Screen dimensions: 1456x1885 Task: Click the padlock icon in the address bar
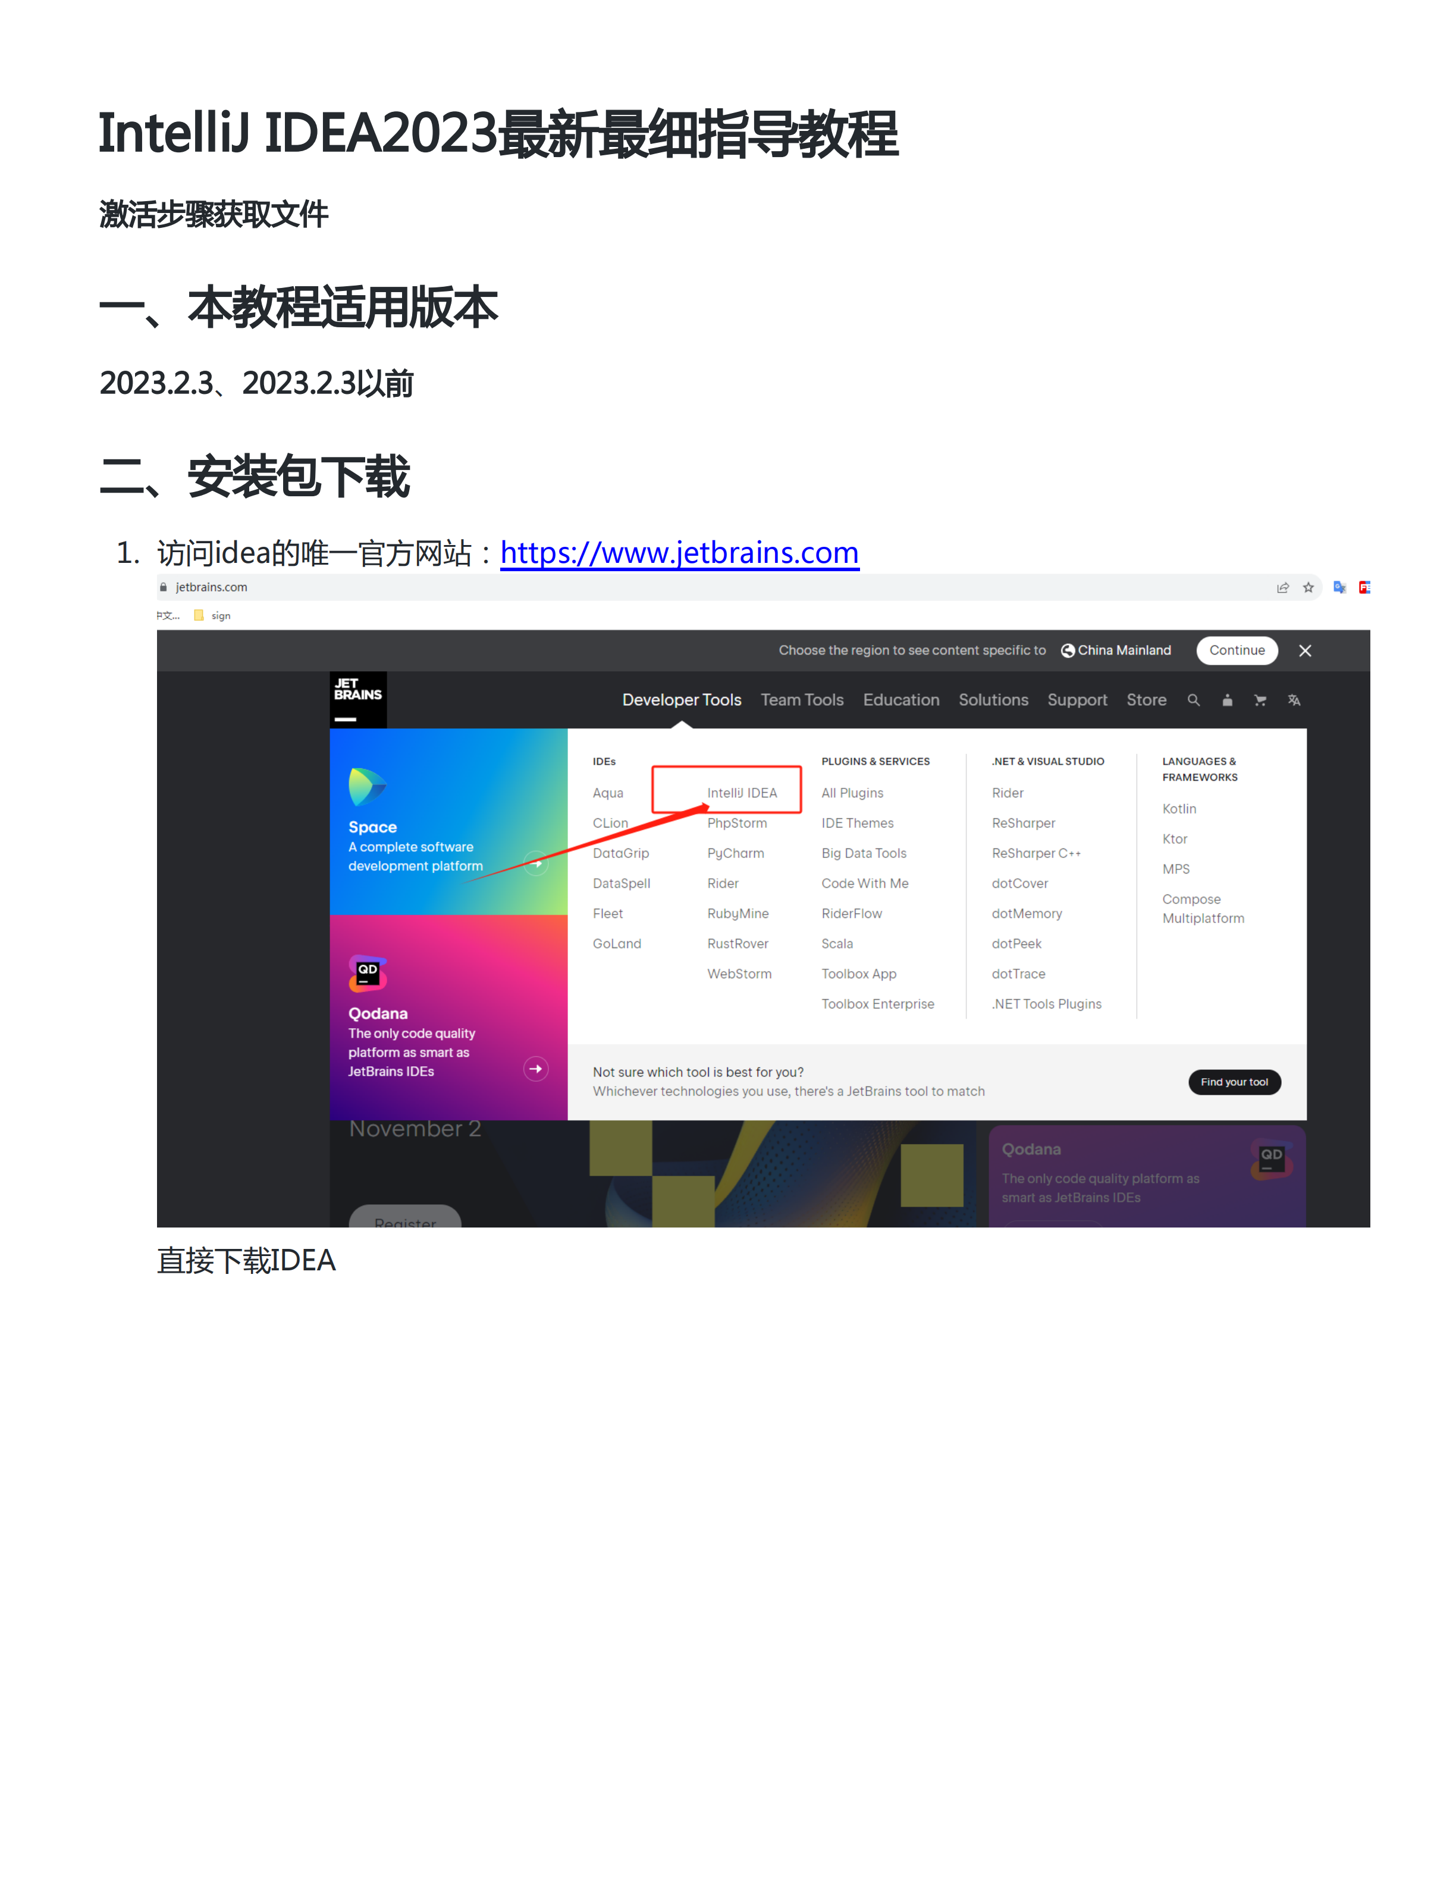(x=163, y=587)
